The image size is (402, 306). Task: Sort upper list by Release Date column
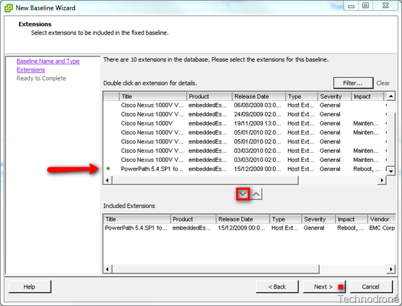(259, 97)
